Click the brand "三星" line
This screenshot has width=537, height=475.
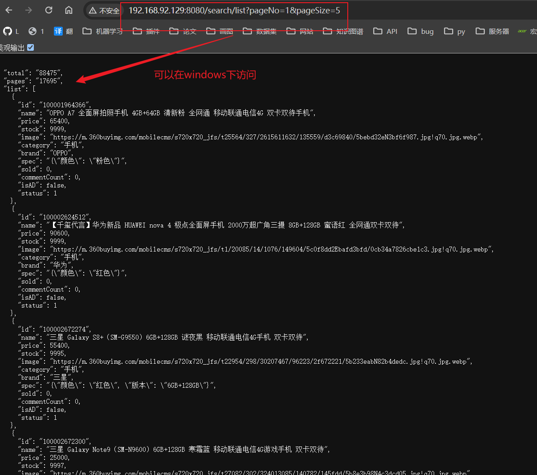pos(45,378)
